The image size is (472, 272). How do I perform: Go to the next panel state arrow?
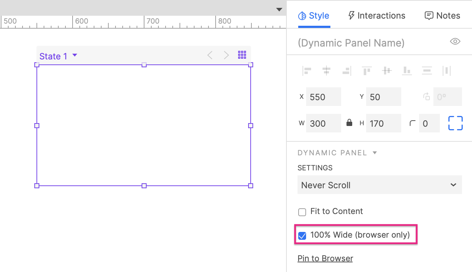click(226, 55)
